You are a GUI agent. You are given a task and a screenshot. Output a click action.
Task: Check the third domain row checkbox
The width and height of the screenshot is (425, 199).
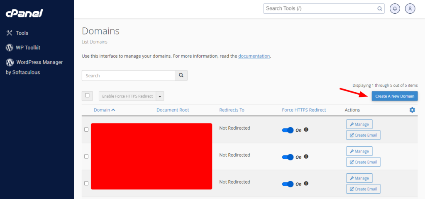[86, 183]
